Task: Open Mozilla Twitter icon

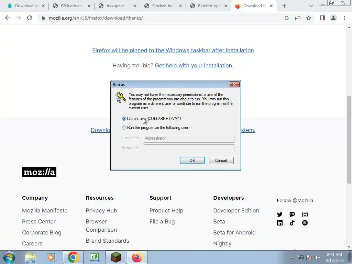Action: tap(280, 214)
